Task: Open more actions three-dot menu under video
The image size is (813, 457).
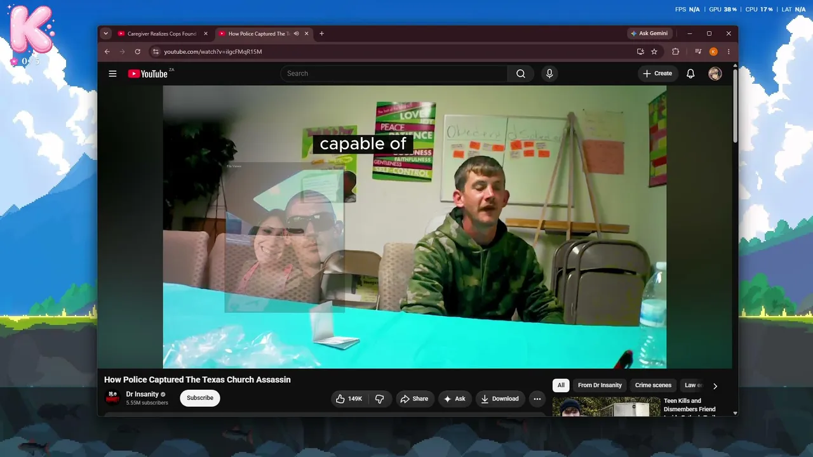Action: tap(537, 399)
